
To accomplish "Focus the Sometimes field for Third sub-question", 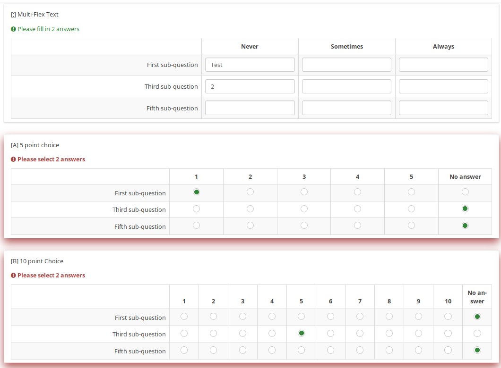I will [346, 86].
